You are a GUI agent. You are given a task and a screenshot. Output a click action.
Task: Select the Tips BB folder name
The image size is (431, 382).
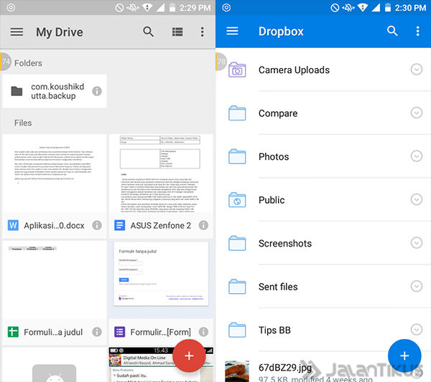[274, 330]
